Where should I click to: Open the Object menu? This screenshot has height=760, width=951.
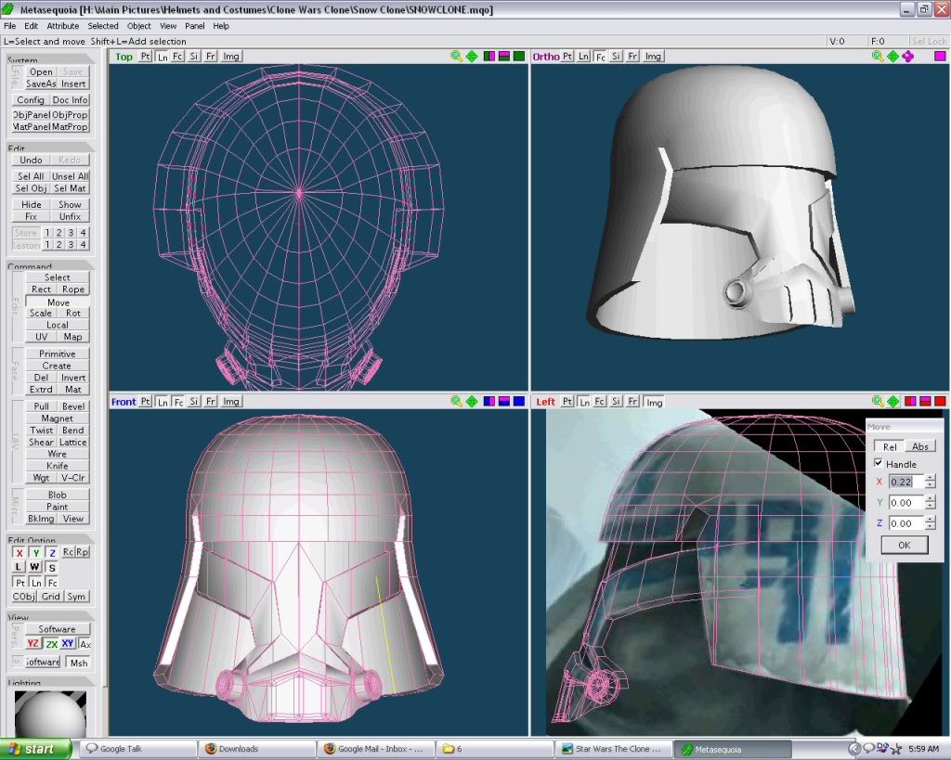(139, 26)
